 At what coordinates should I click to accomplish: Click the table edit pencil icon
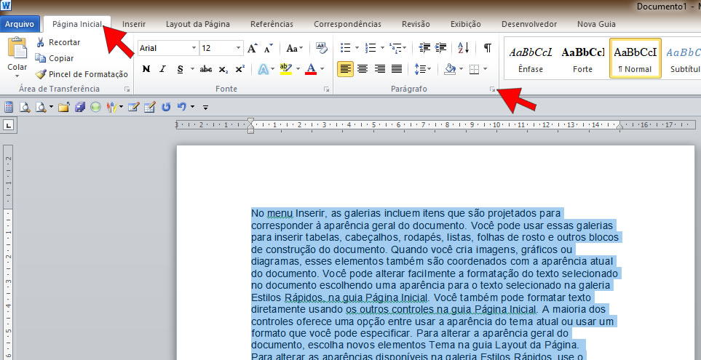150,107
